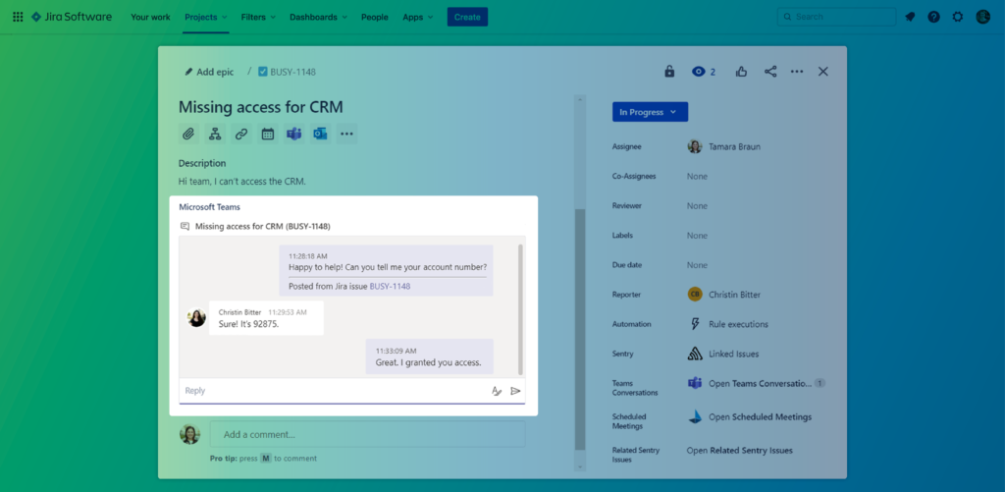Click Co-Assignees None value
Screen dimensions: 1005x492
coord(697,176)
